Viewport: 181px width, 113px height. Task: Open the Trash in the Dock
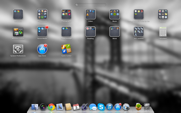pos(147,107)
